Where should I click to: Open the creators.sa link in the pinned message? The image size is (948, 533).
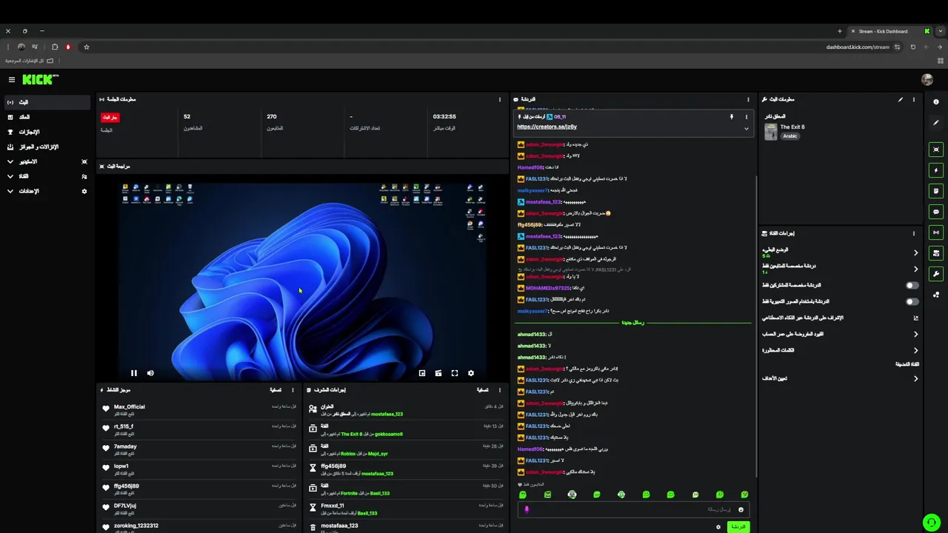pyautogui.click(x=547, y=127)
